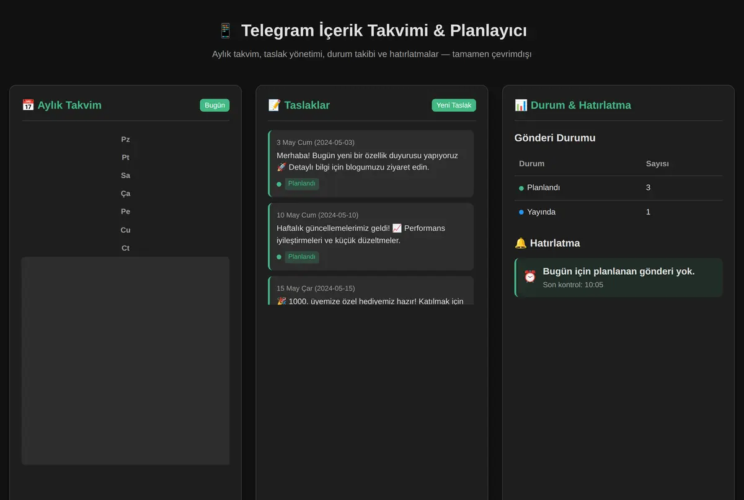Open the 3 May Cum draft card
This screenshot has height=500, width=744.
coord(371,164)
